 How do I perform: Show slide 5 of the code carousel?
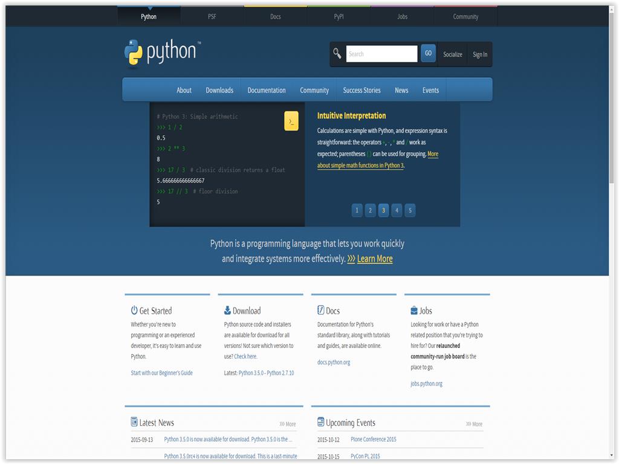pos(410,210)
